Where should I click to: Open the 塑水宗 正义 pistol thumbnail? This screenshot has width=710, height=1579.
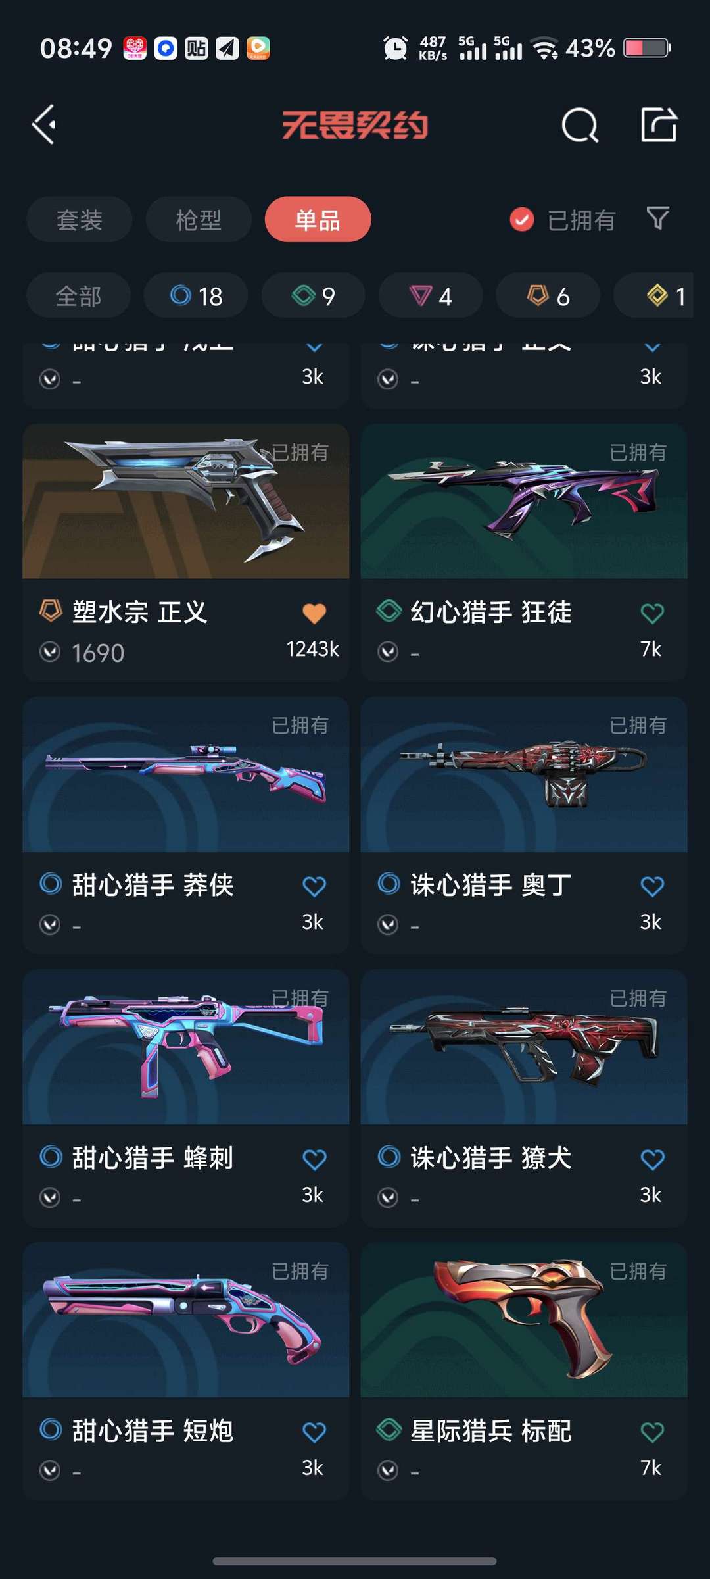click(185, 501)
